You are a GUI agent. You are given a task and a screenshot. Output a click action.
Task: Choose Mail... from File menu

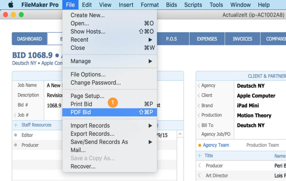[109, 150]
